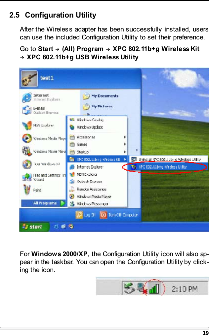The width and height of the screenshot is (209, 335).
Task: Expand the Startup submenu arrow
Action: (125, 152)
